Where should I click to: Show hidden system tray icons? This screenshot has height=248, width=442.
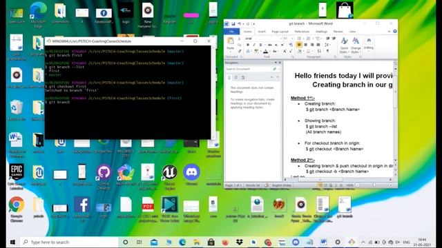(x=363, y=242)
